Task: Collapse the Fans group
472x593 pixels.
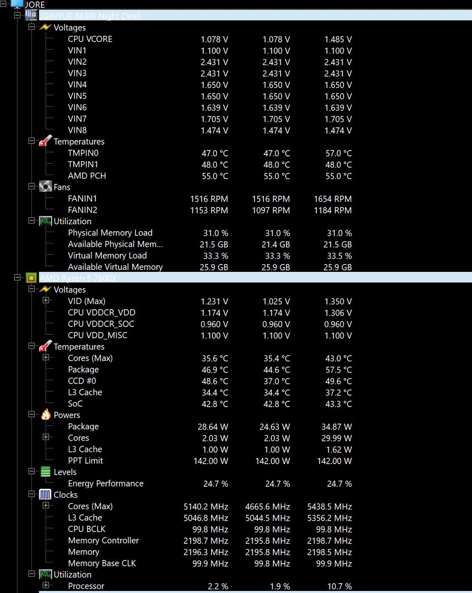Action: point(32,186)
